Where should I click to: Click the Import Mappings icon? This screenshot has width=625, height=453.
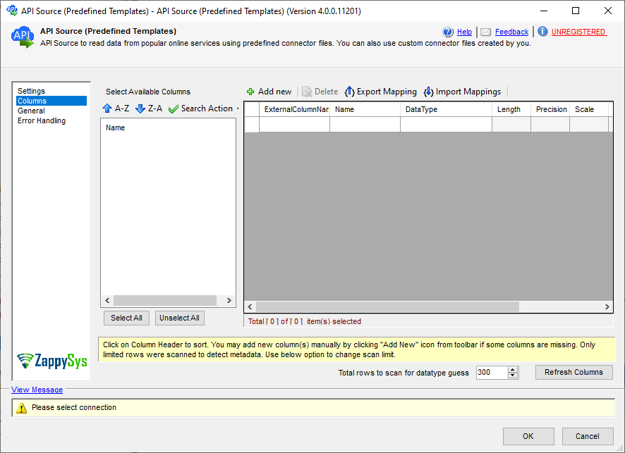pos(428,92)
